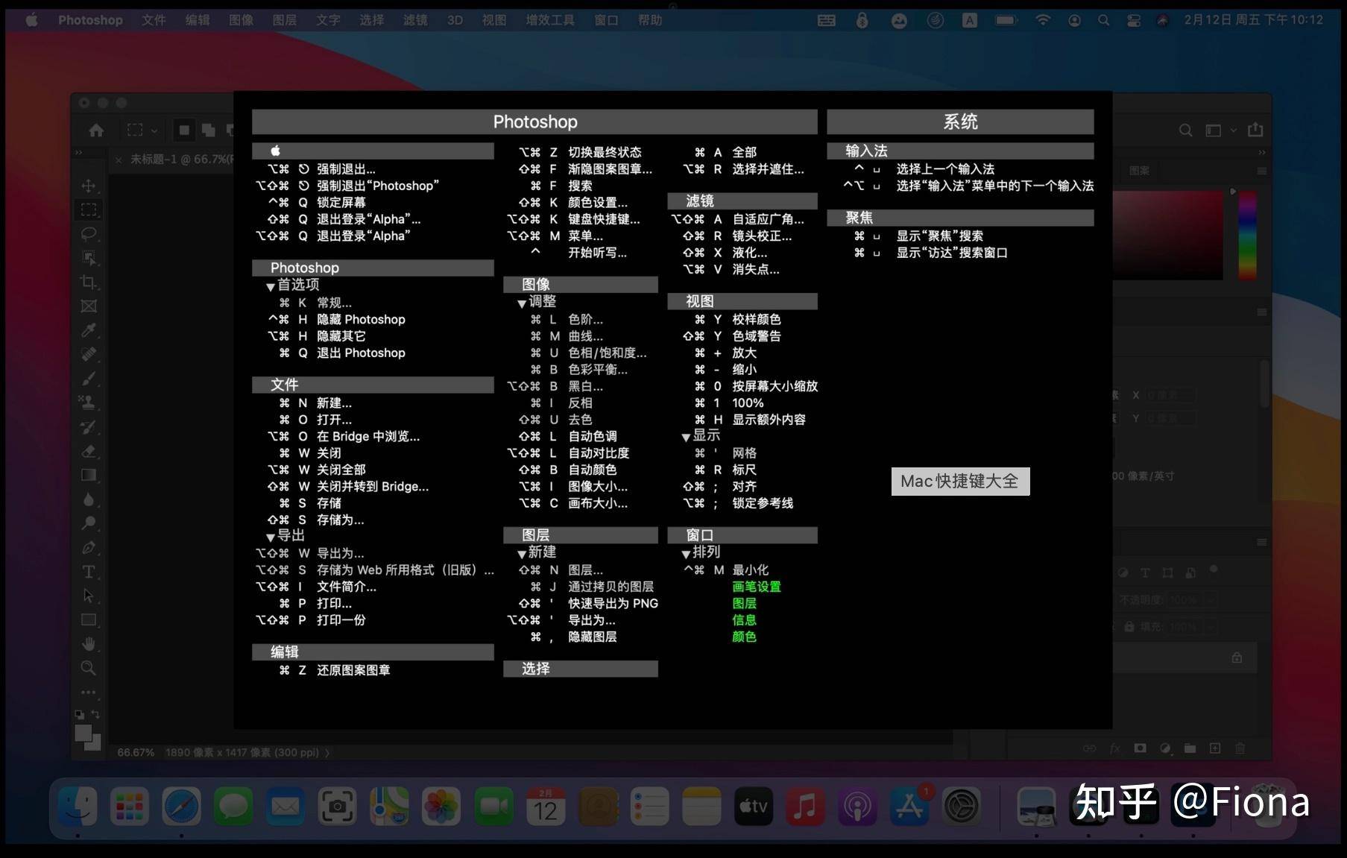Select the Object Selection tool

(89, 258)
